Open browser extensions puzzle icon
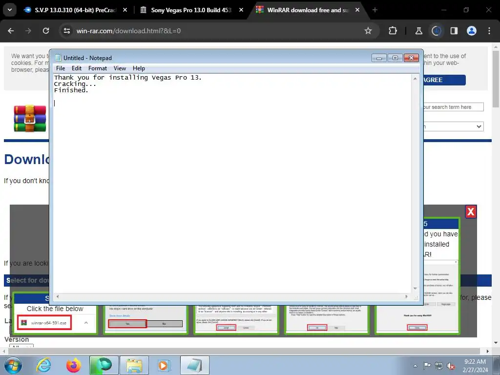The image size is (500, 375). 393,31
